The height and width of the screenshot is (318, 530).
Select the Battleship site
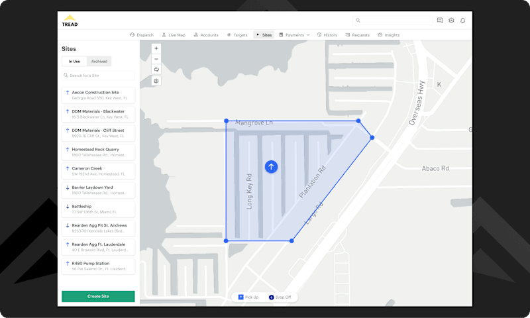pyautogui.click(x=98, y=209)
